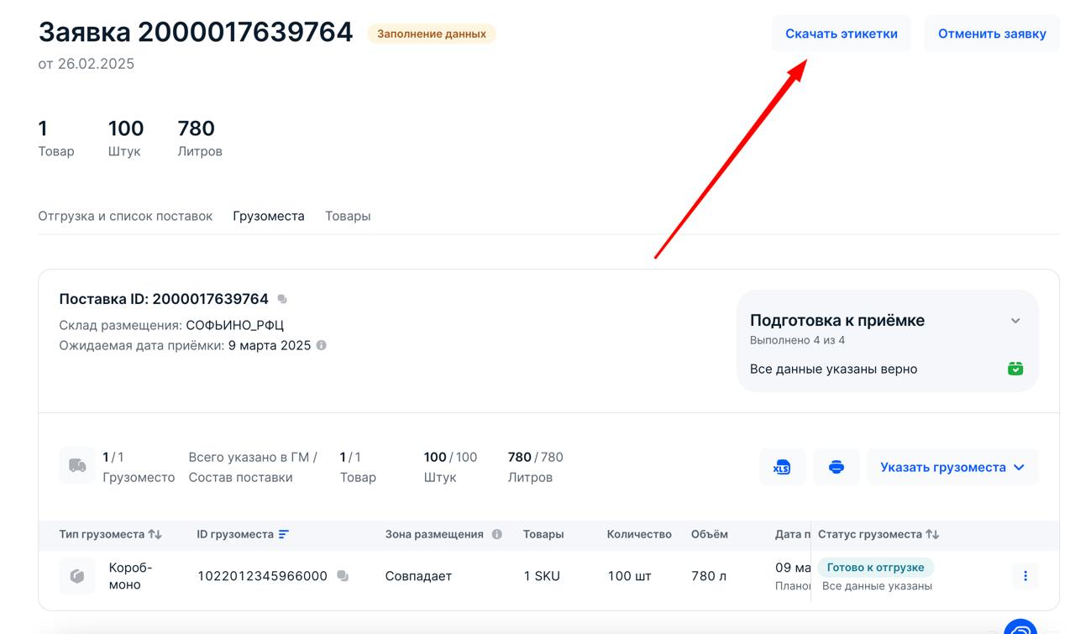The height and width of the screenshot is (634, 1075).
Task: Click the filter icon on ID грузоместа column
Action: [282, 534]
